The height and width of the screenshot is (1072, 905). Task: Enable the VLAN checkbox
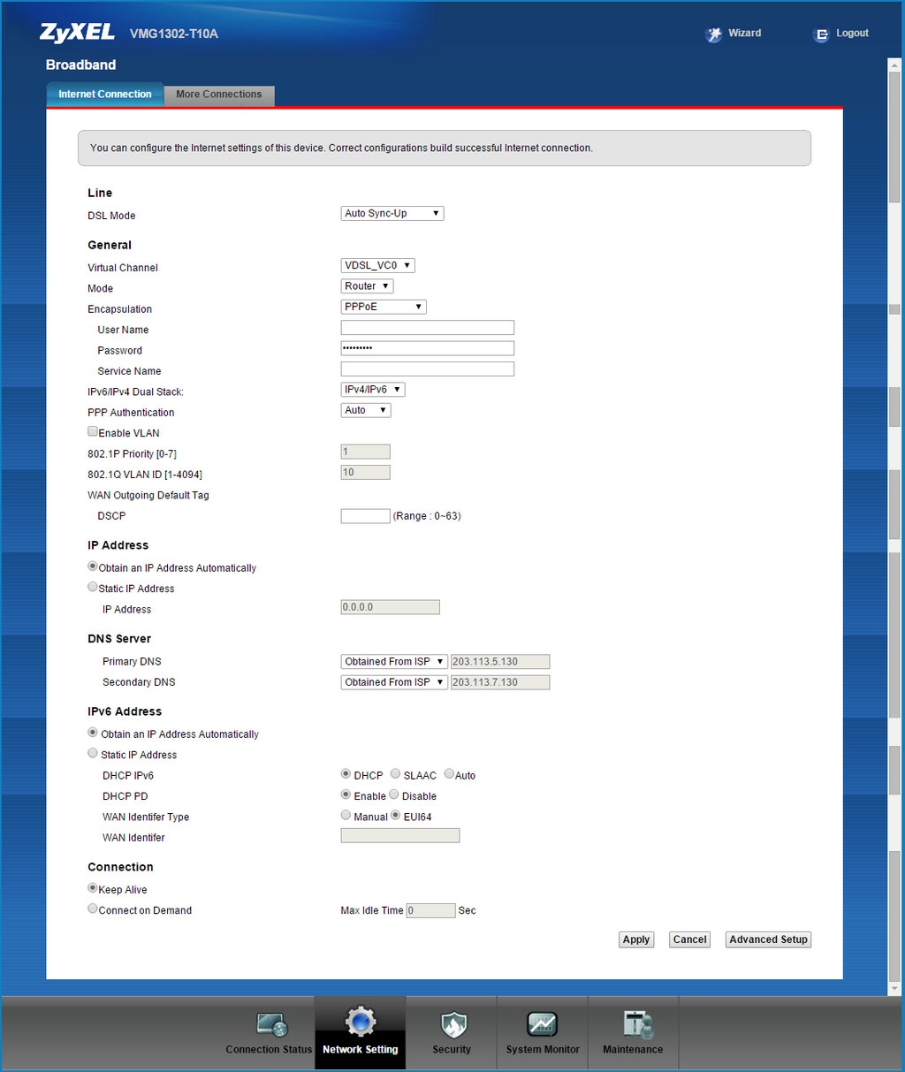pos(93,431)
